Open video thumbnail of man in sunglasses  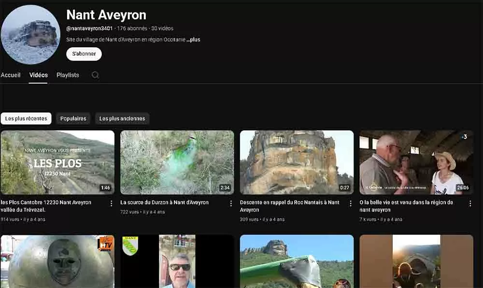click(177, 261)
